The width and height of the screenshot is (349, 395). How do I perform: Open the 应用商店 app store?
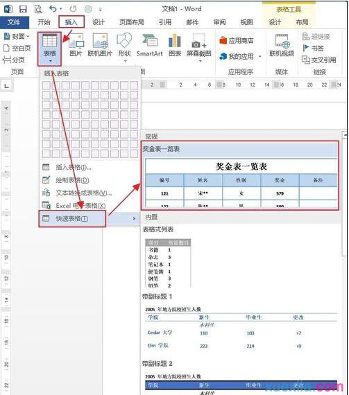237,41
